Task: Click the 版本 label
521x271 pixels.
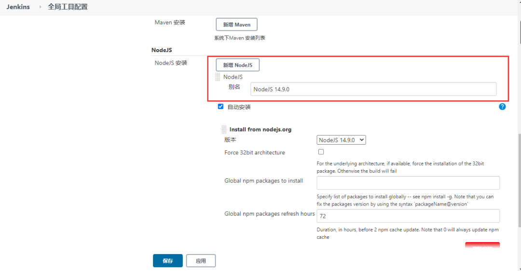Action: 230,140
